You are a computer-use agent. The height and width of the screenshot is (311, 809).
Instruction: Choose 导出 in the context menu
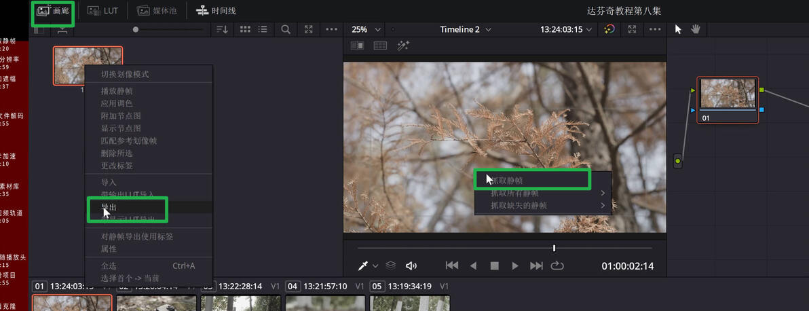(x=109, y=207)
